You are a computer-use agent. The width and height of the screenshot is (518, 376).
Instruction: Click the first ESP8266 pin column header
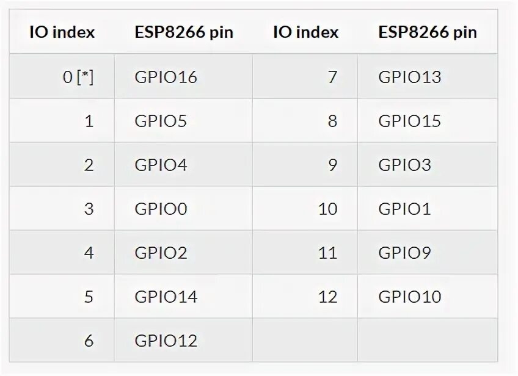183,32
